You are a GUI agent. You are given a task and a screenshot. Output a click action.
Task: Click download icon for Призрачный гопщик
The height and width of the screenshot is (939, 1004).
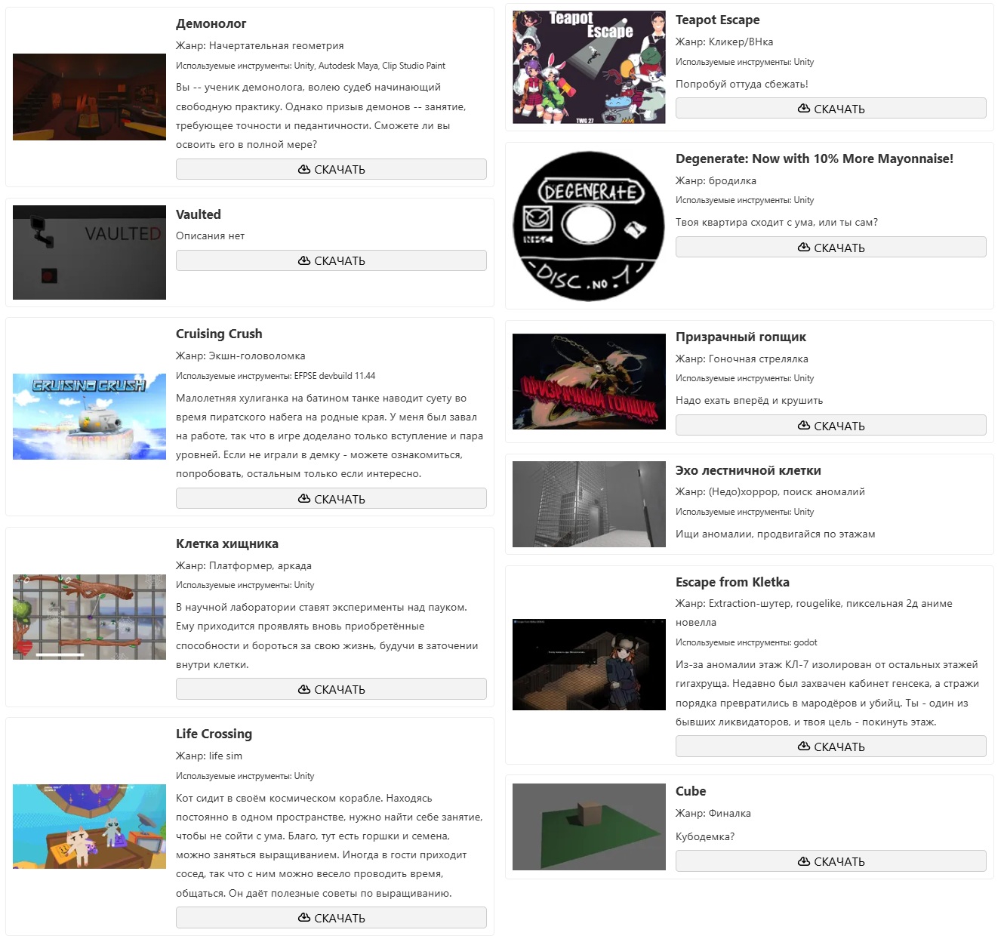click(804, 426)
